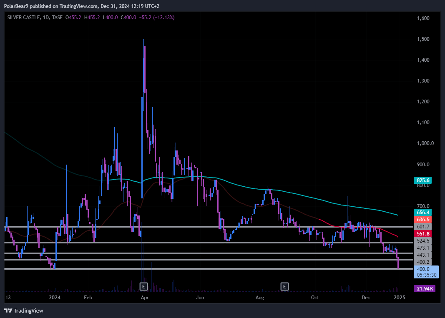The width and height of the screenshot is (445, 318).
Task: Select the red 636.5 price tag
Action: tap(424, 219)
